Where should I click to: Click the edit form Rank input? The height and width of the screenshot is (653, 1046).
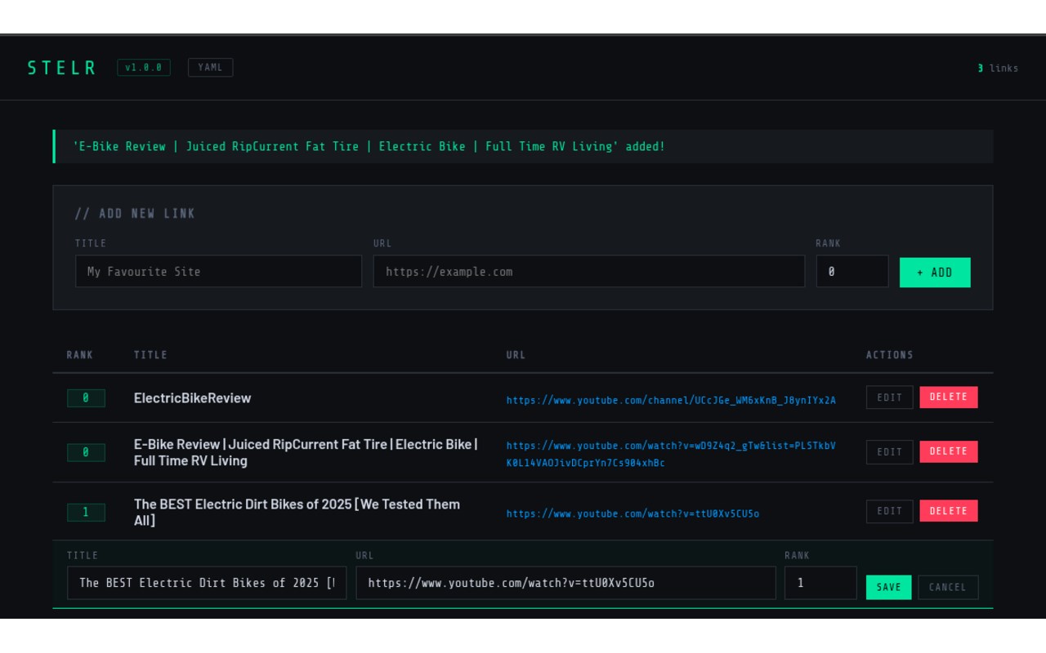(820, 583)
